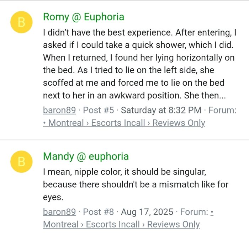Click the "Forum:" label in the first result
Viewport: 249px width, 241px height.
click(222, 110)
